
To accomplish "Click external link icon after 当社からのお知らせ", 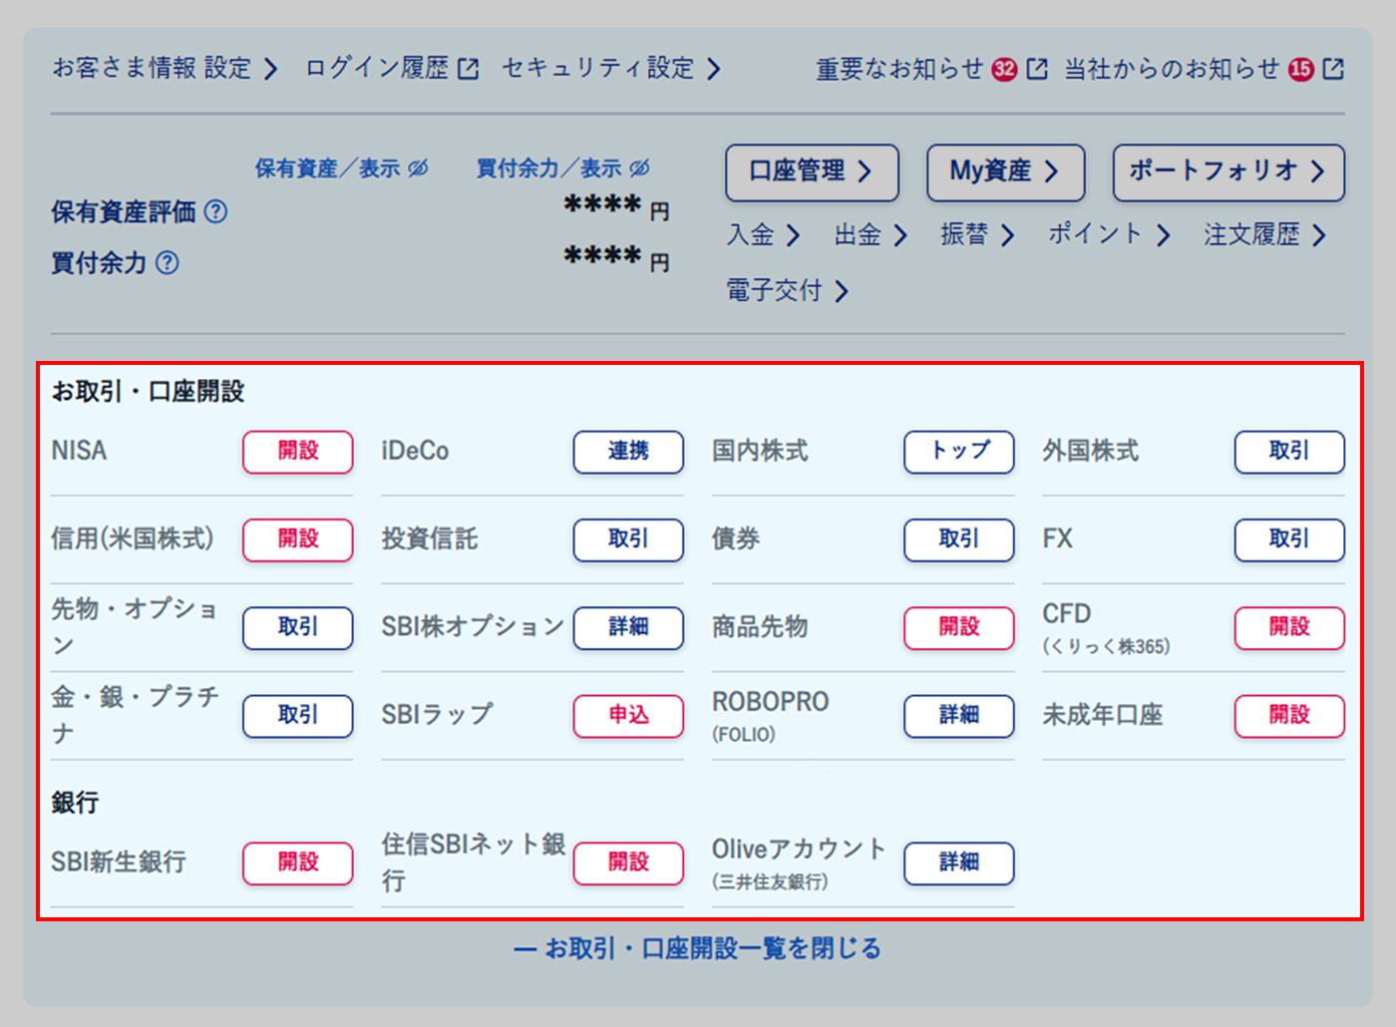I will 1333,69.
